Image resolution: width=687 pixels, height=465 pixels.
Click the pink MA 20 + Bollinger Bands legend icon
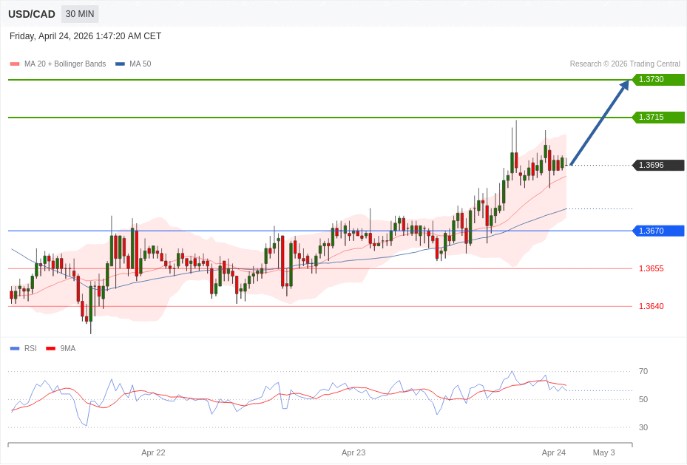tap(15, 64)
